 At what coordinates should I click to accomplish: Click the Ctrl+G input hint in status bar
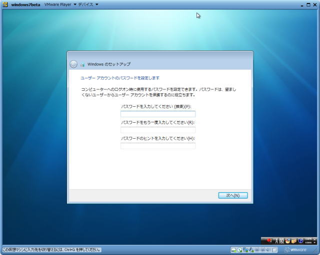[x=51, y=250]
